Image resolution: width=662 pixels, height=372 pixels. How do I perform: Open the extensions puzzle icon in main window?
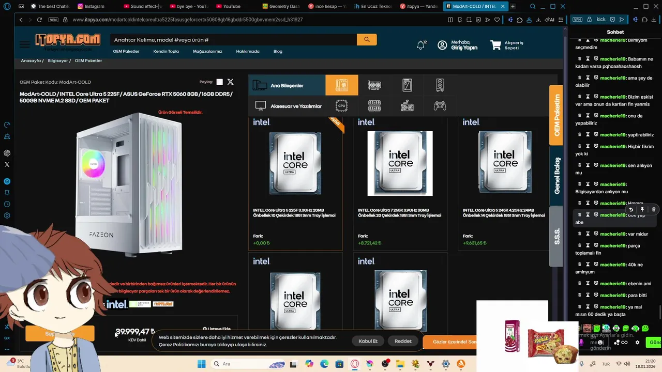click(520, 20)
